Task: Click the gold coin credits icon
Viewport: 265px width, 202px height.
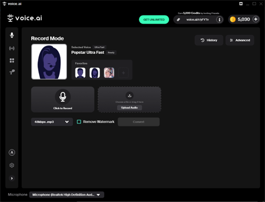Action: point(233,19)
